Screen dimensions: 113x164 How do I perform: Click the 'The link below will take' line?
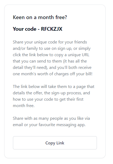click(x=54, y=87)
